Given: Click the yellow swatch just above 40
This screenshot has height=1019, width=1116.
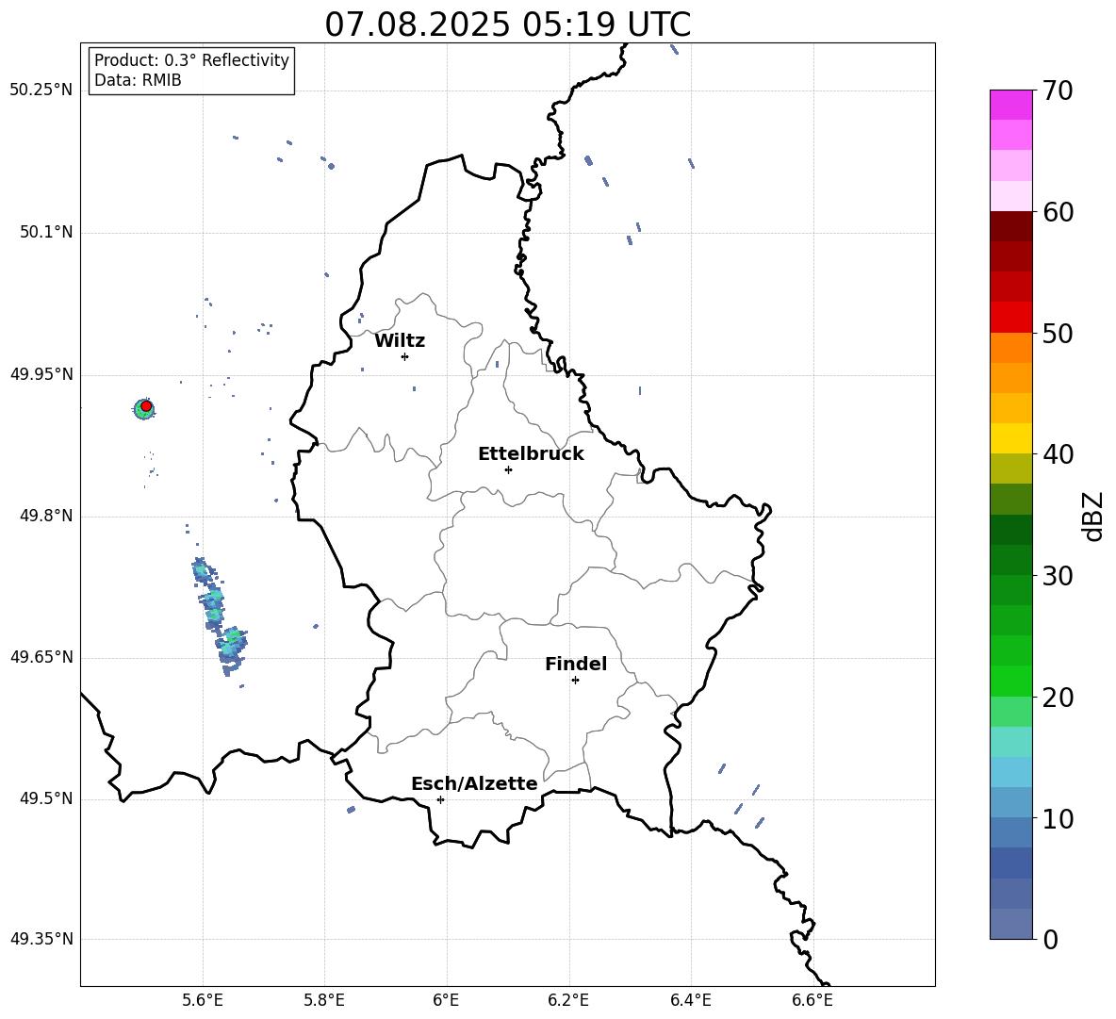Looking at the screenshot, I should point(1010,438).
